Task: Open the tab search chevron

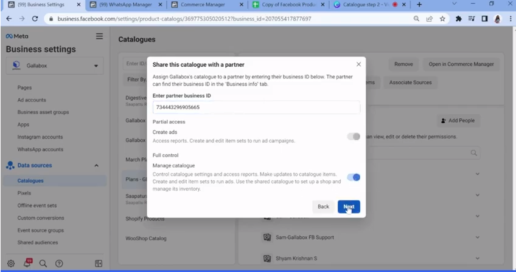Action: click(455, 4)
